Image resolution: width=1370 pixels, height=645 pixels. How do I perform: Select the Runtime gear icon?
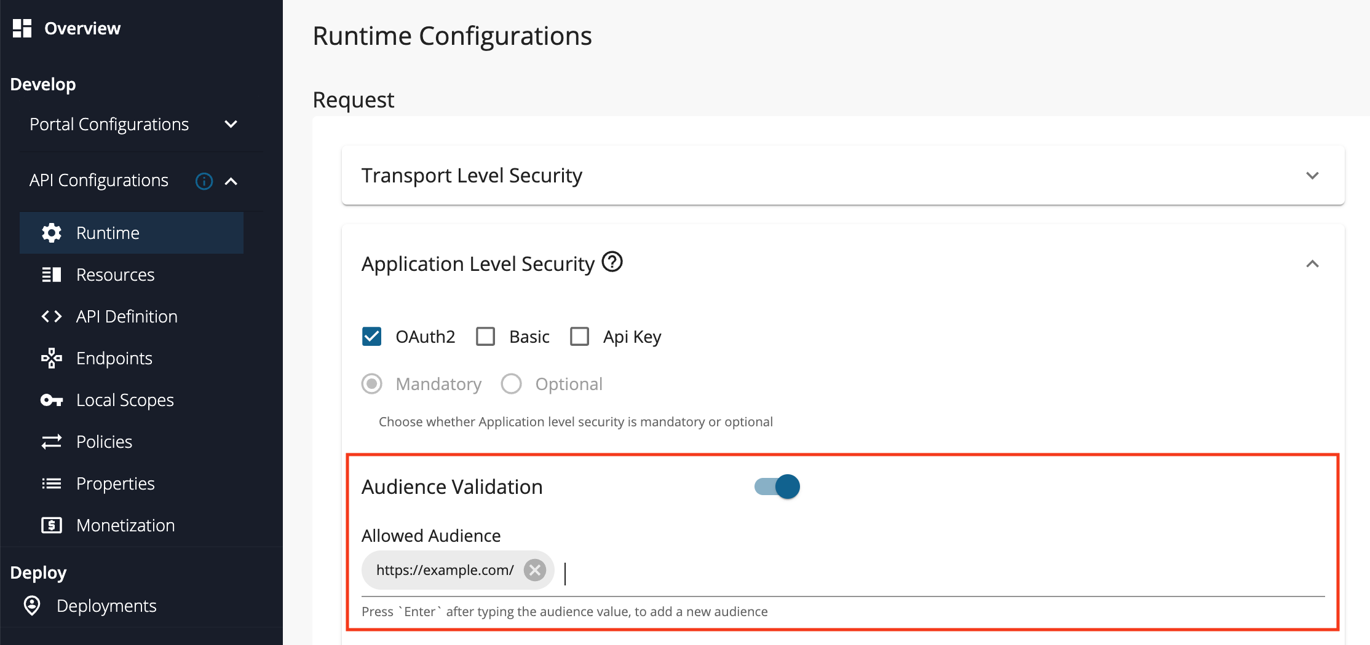[52, 233]
